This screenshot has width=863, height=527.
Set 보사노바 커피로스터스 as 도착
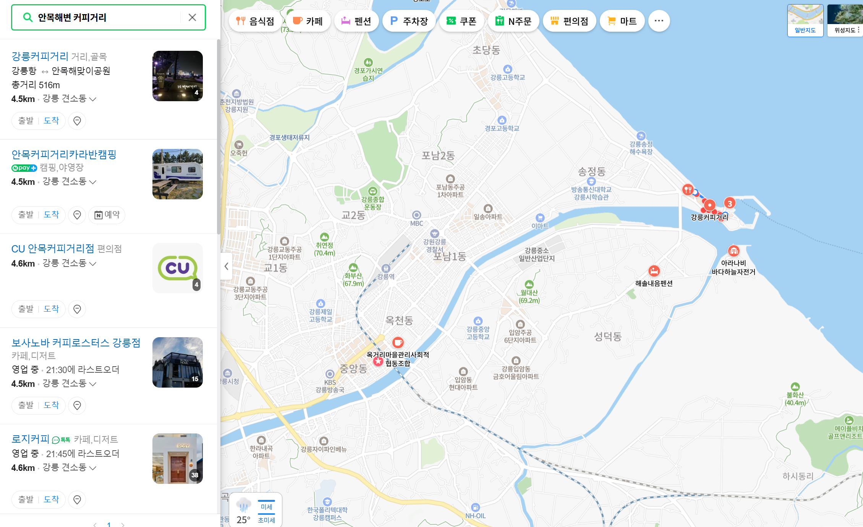coord(51,405)
